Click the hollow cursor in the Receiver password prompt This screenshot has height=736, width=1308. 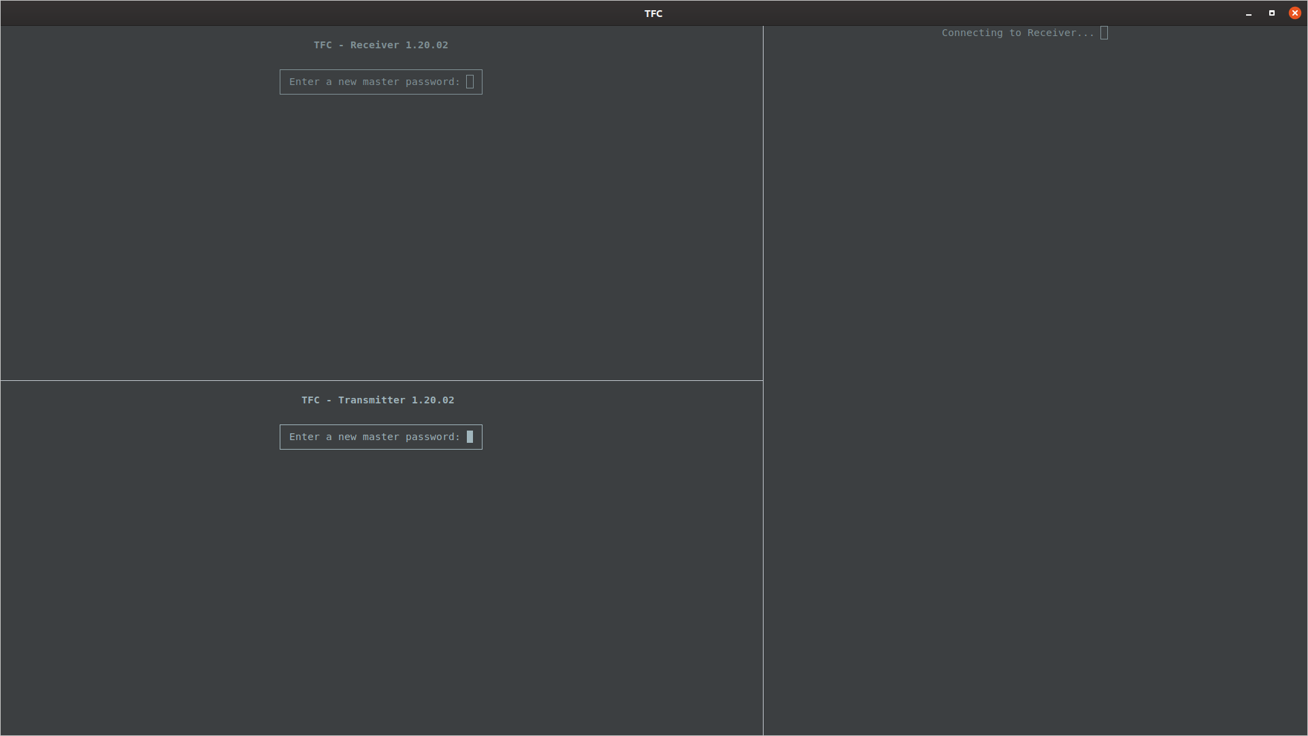(470, 82)
